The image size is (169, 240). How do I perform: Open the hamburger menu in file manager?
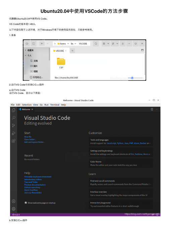123,44
